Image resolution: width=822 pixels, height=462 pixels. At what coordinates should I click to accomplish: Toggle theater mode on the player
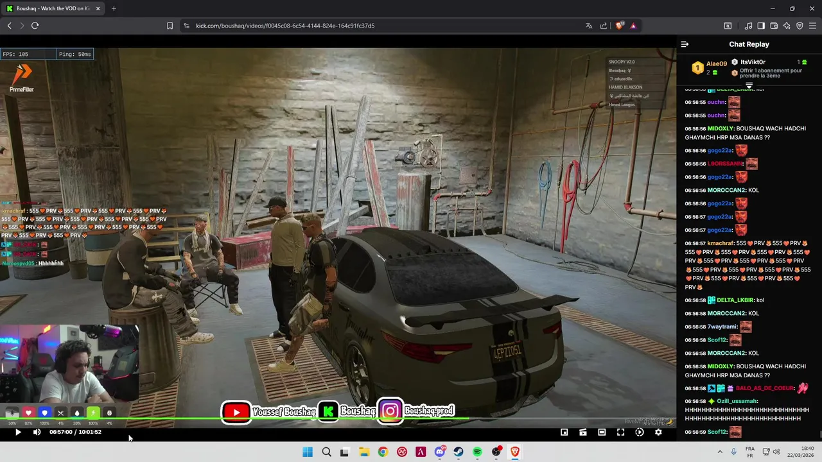pos(602,432)
